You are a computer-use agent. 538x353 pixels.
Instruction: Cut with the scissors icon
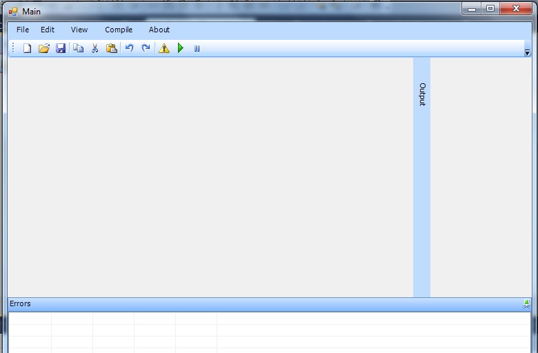pos(95,48)
